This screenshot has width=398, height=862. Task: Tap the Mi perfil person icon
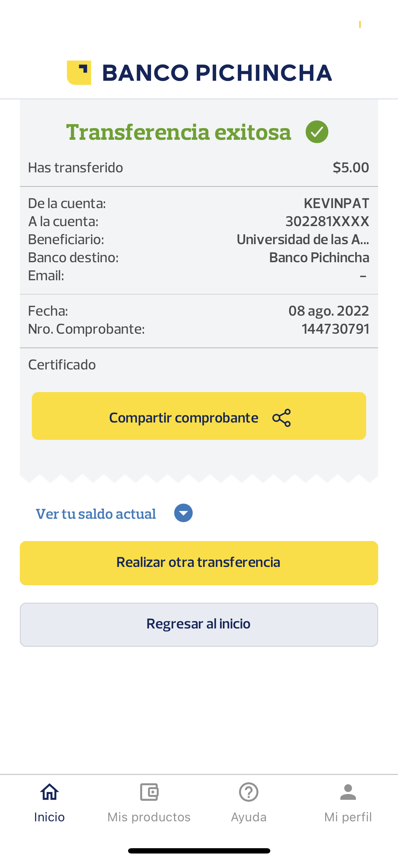click(x=348, y=792)
